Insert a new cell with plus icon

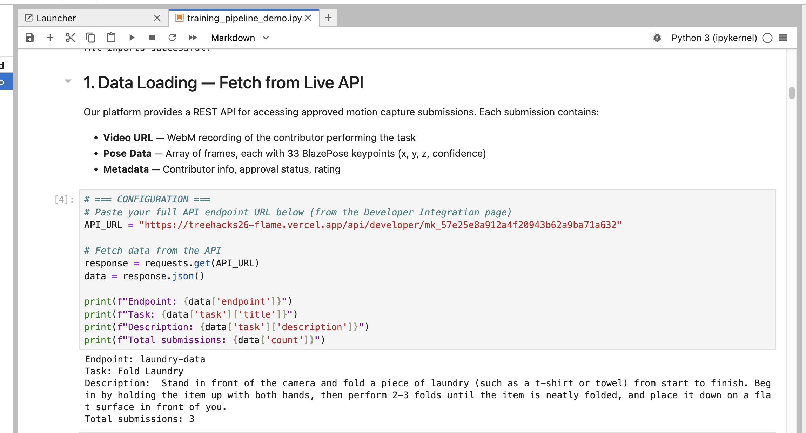click(x=50, y=38)
